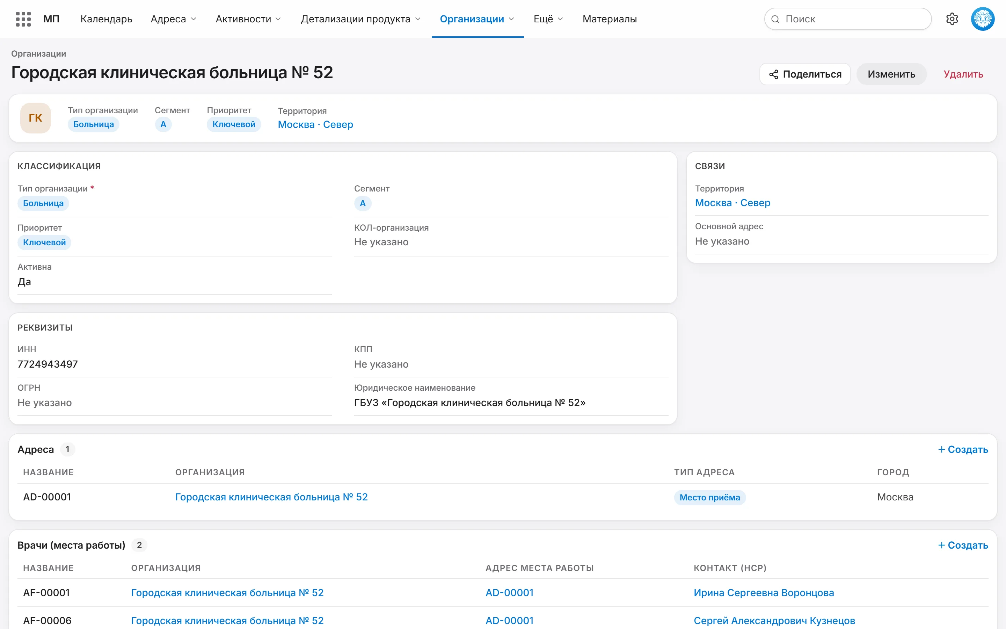This screenshot has height=629, width=1006.
Task: Create a new address via + Создать
Action: [963, 450]
